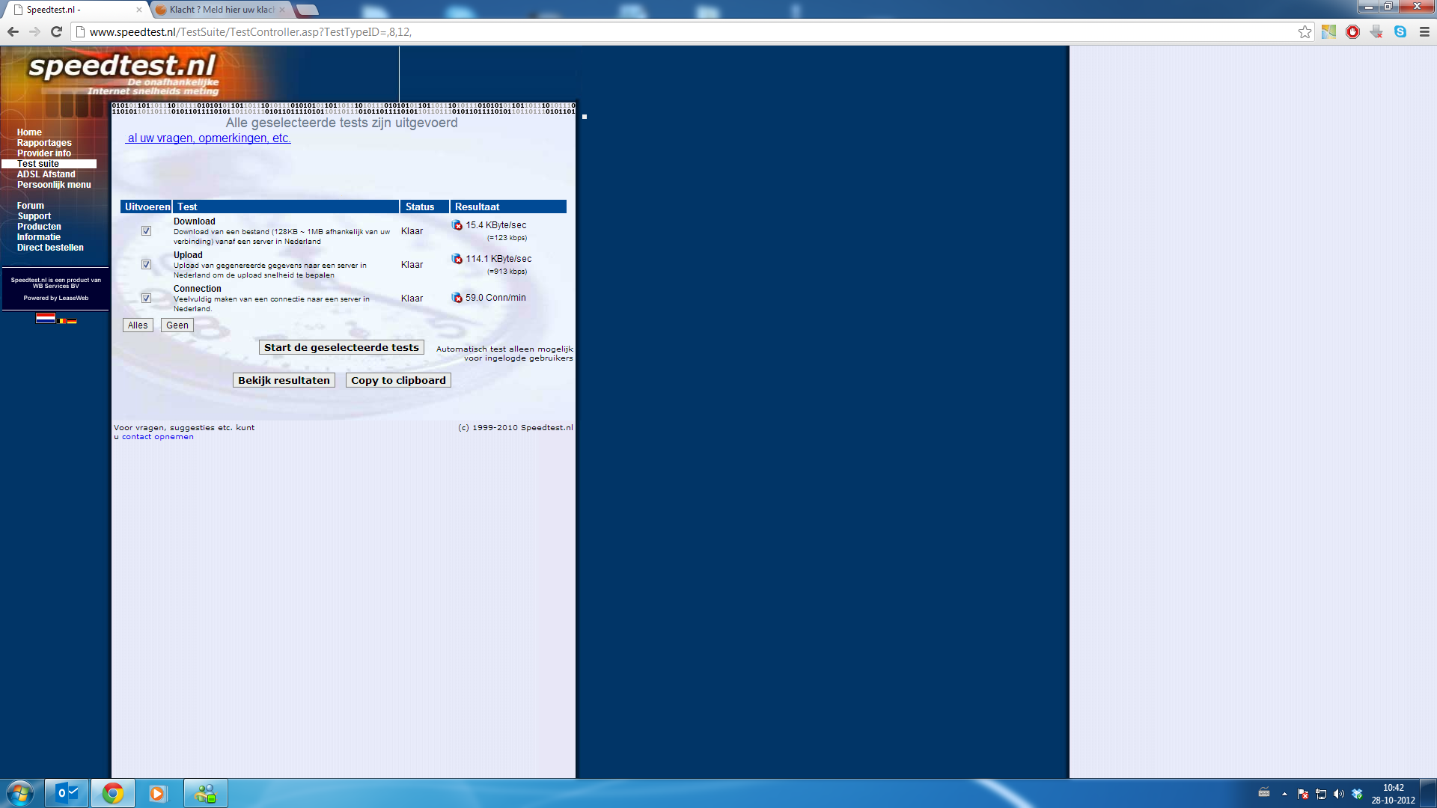
Task: Click the Download result icon
Action: [x=457, y=225]
